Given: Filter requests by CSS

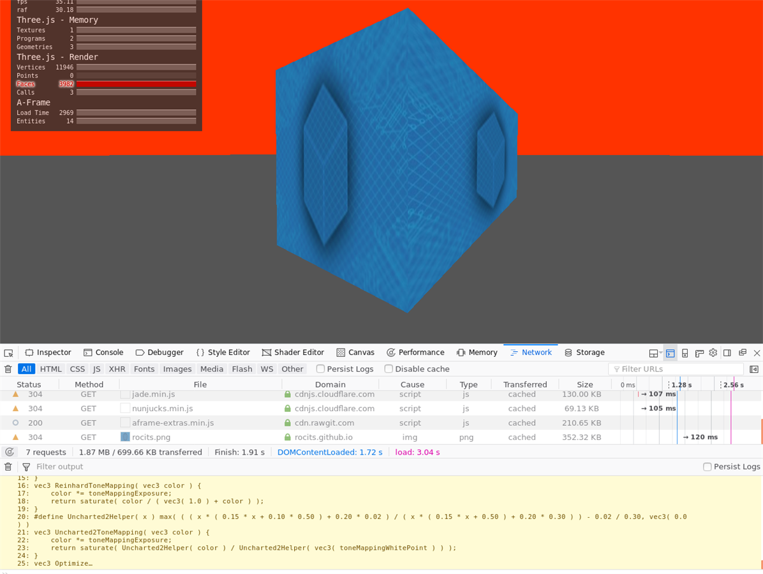Looking at the screenshot, I should click(77, 369).
